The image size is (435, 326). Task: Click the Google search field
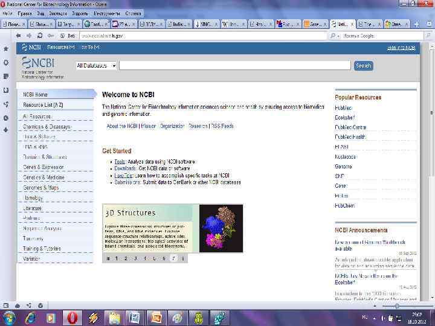click(383, 36)
